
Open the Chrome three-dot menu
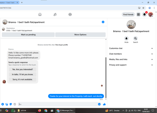(x=154, y=8)
